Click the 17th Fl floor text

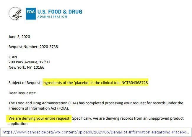tap(44, 62)
